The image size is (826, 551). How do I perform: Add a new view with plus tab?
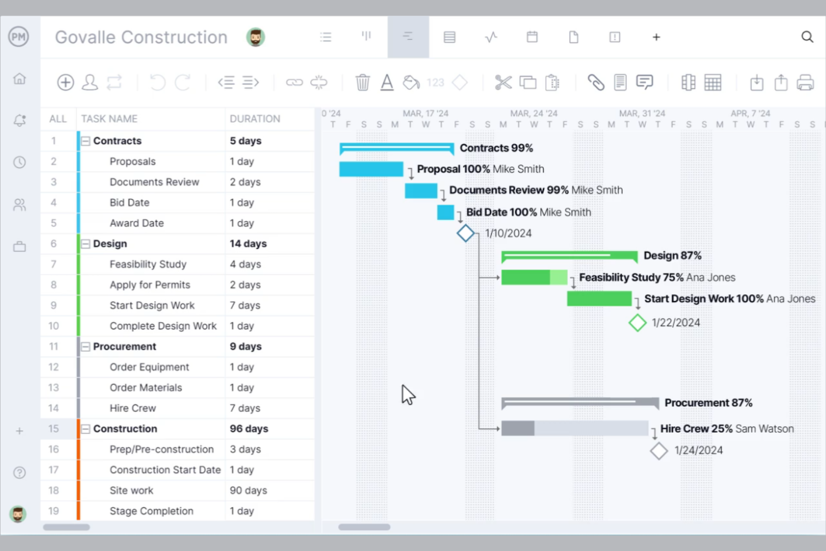(x=656, y=37)
